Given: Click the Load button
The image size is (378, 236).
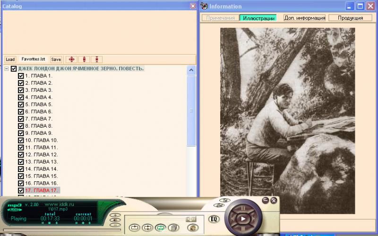Looking at the screenshot, I should (10, 59).
